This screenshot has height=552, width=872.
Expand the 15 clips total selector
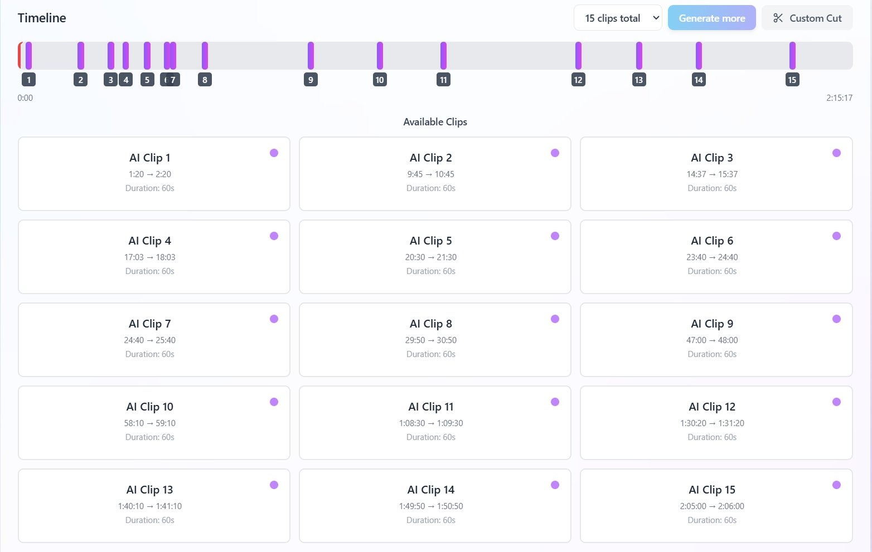click(x=617, y=17)
